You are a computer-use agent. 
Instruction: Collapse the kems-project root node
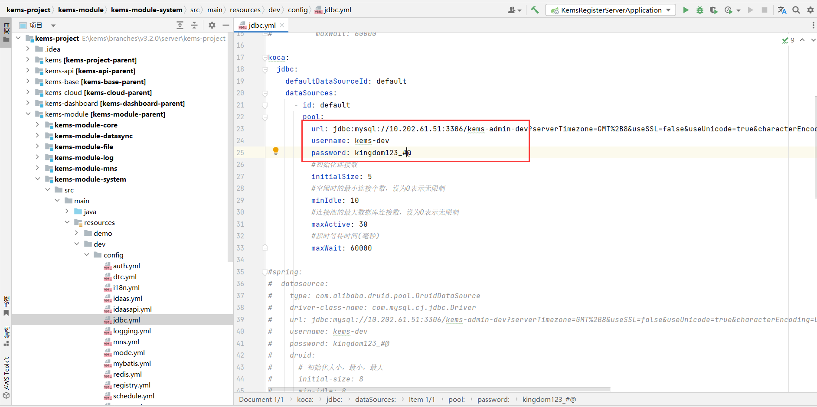18,38
